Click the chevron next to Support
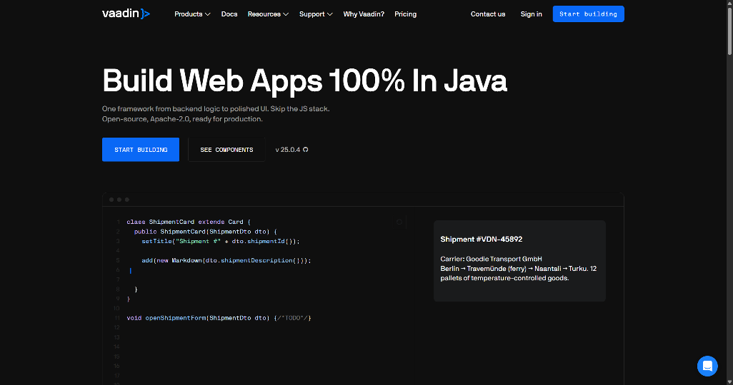Viewport: 733px width, 385px height. 330,14
